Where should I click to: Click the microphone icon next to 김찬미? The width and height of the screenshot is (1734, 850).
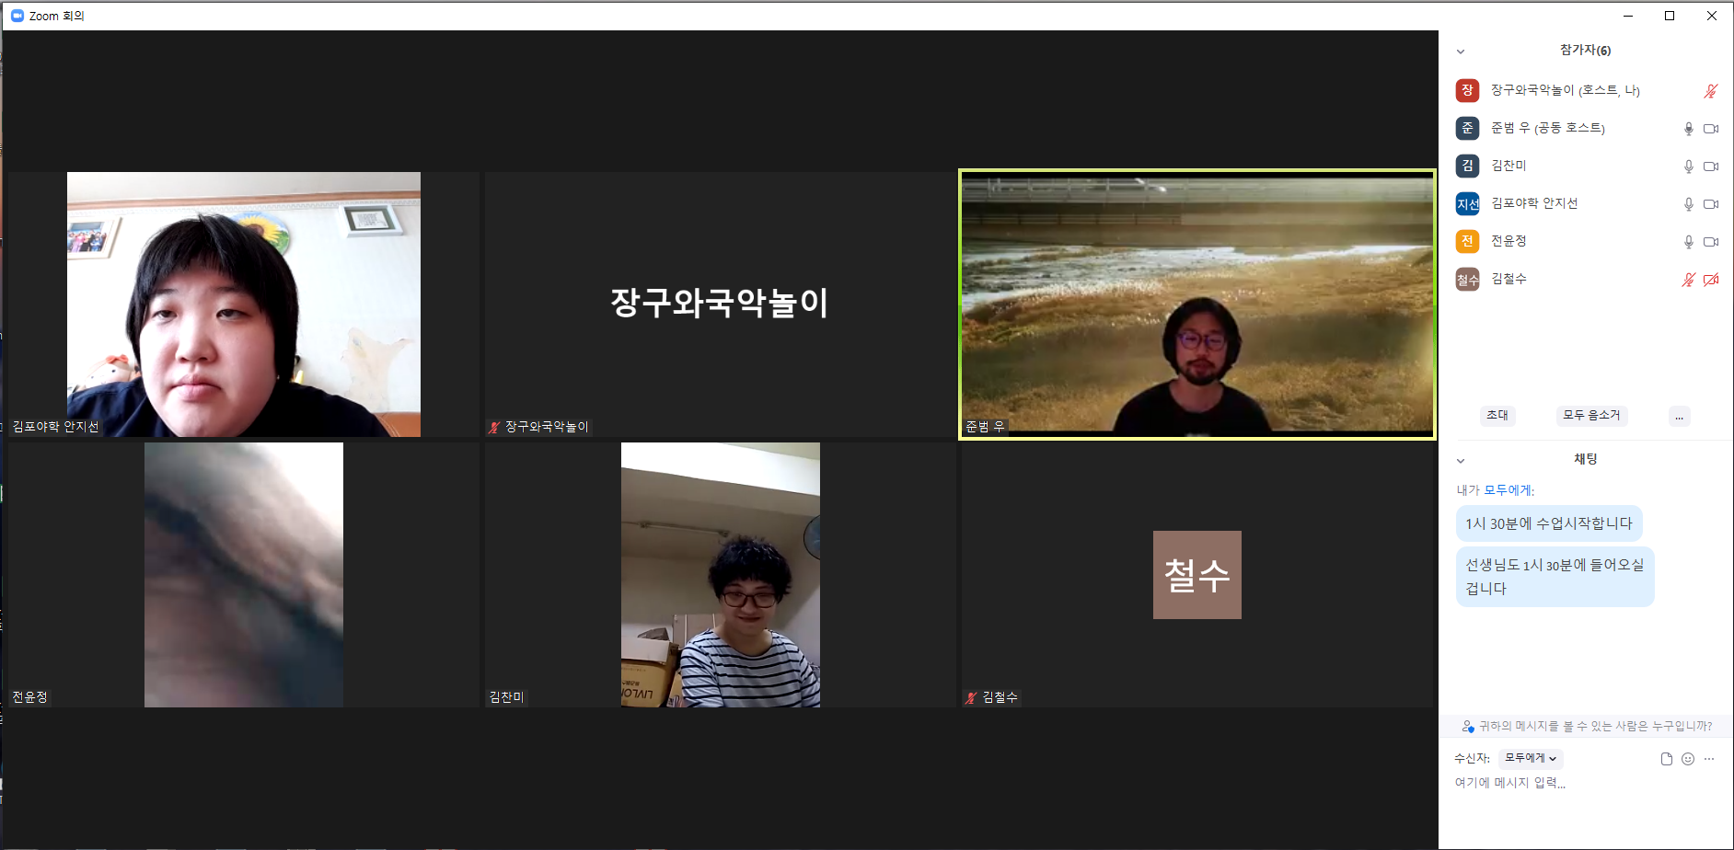pos(1688,167)
